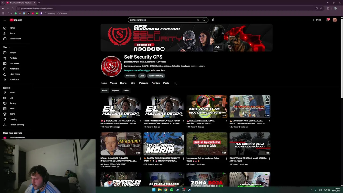This screenshot has width=343, height=193.
Task: Clear the search box with the X icon
Action: (x=197, y=20)
